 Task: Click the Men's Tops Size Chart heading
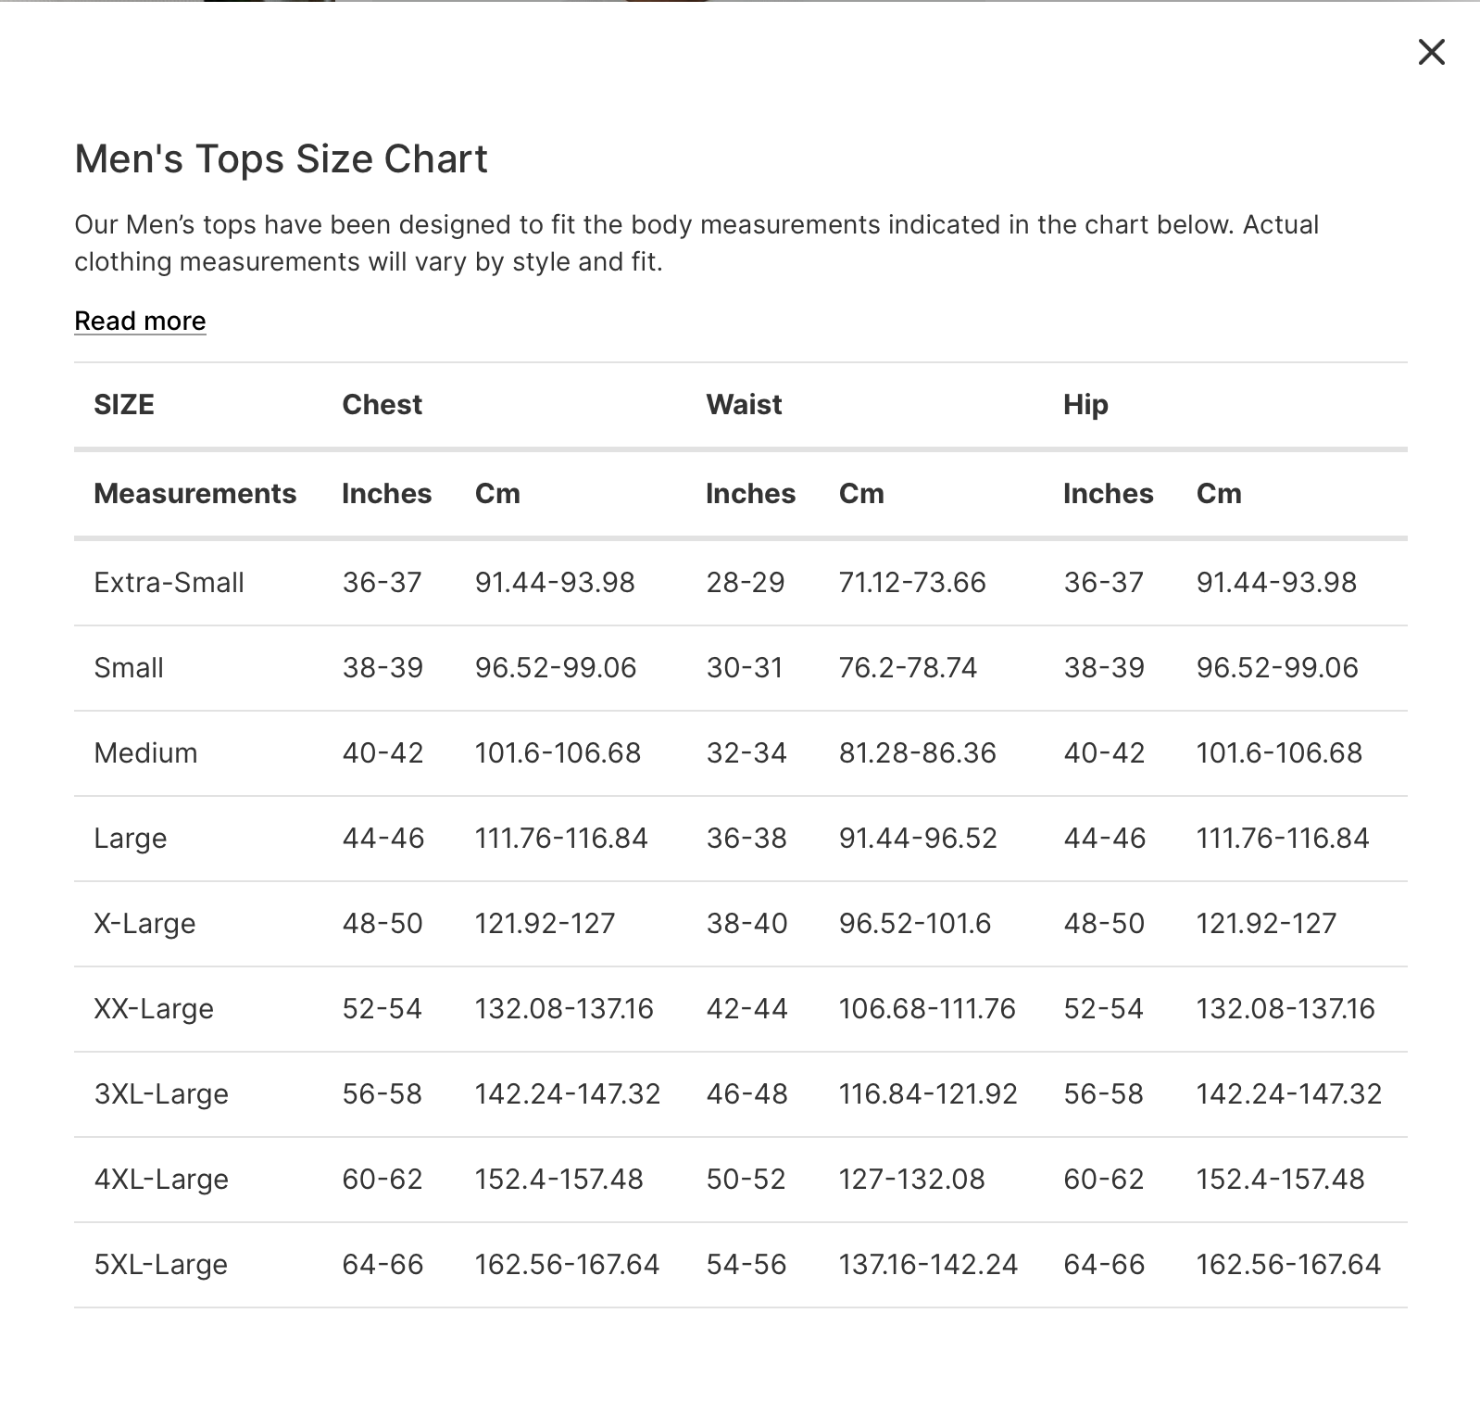coord(281,158)
